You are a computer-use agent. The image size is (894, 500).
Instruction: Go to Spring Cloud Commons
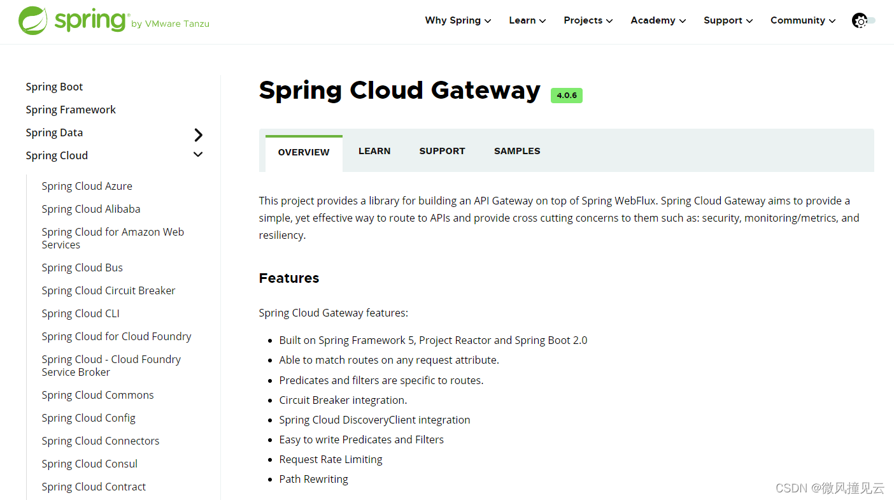click(x=97, y=395)
